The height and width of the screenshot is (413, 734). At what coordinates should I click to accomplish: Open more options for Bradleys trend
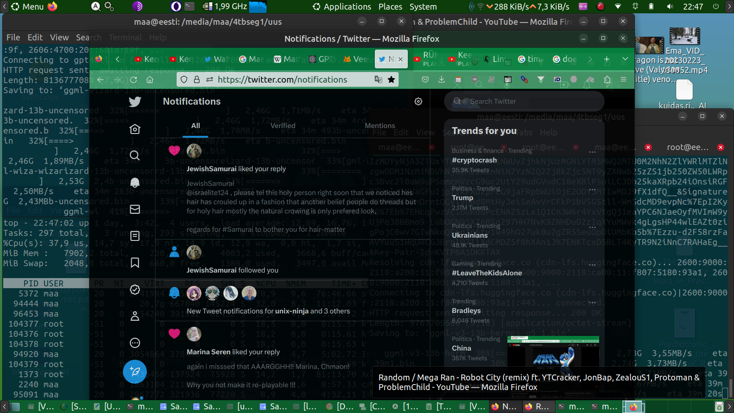(x=592, y=302)
